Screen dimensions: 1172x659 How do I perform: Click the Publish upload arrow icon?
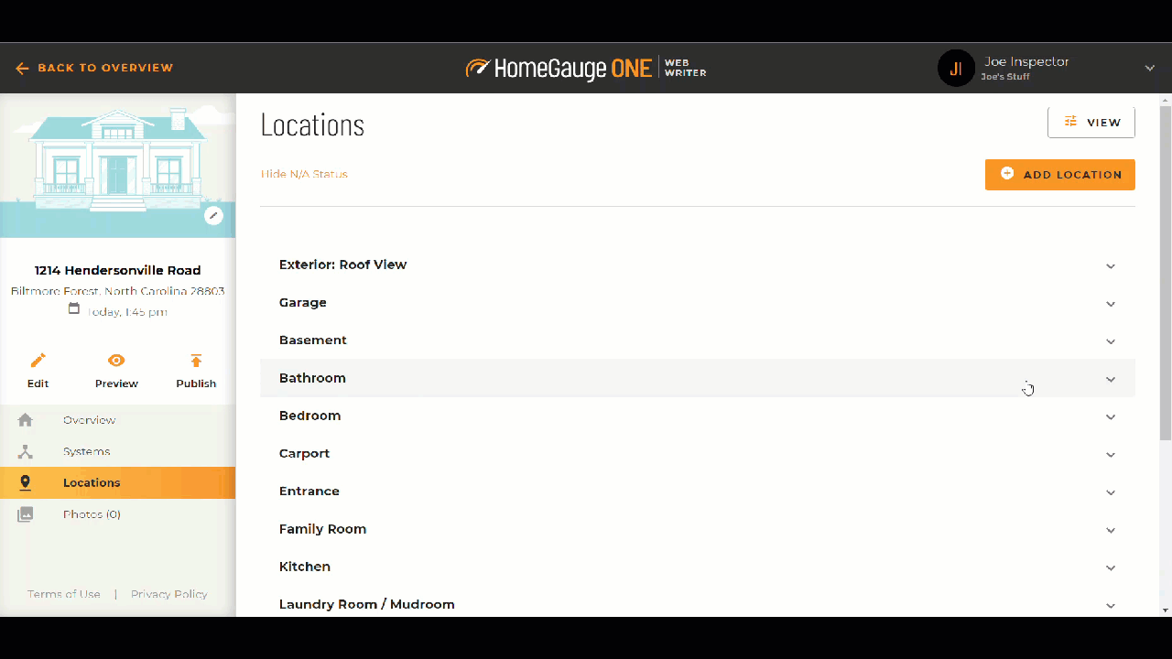click(x=196, y=361)
